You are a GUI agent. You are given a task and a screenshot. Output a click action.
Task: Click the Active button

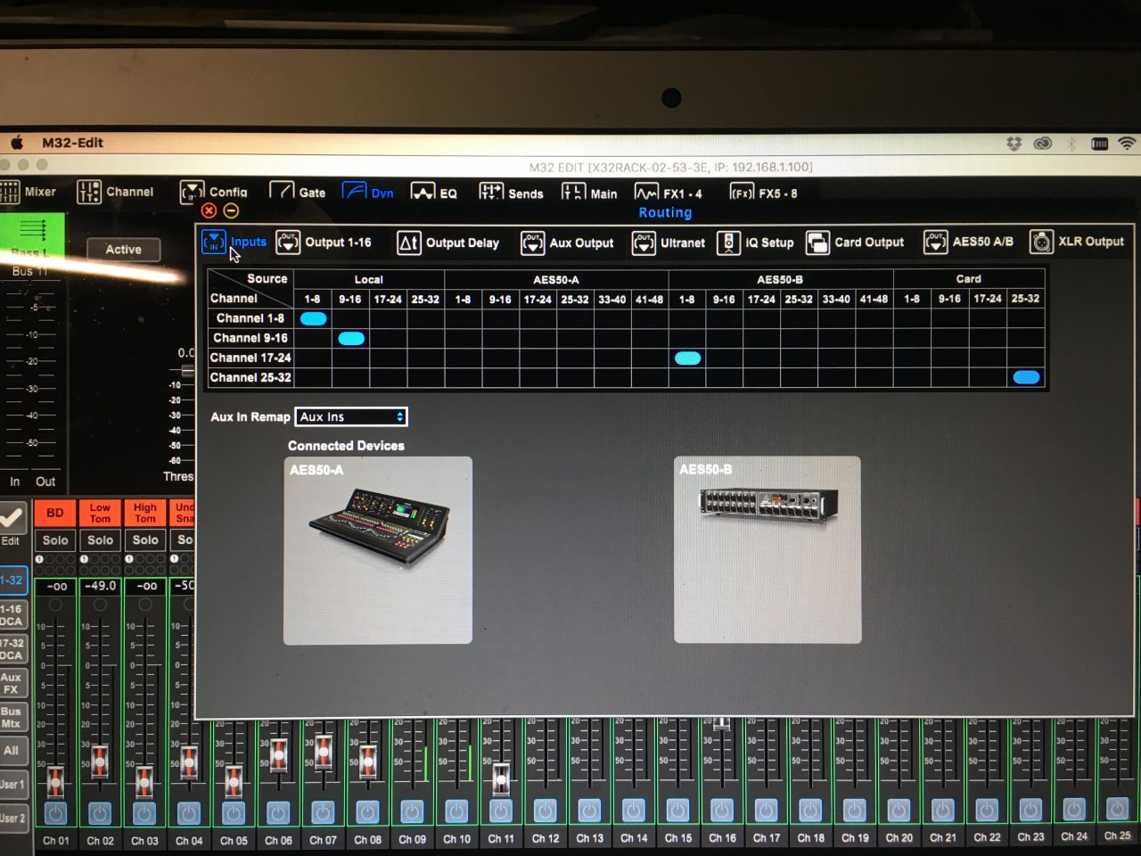(x=124, y=250)
